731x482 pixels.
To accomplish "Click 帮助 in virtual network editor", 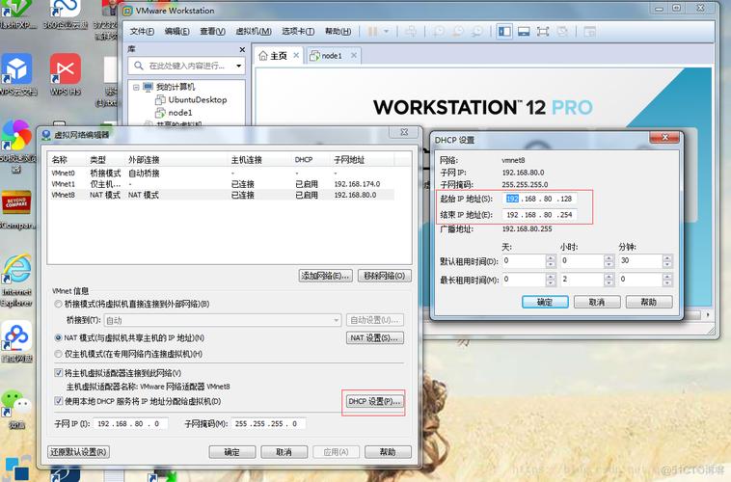I will (388, 452).
